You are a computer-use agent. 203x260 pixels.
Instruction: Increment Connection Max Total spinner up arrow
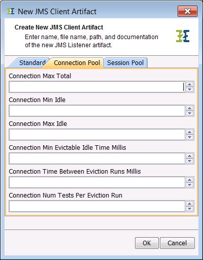pos(190,84)
